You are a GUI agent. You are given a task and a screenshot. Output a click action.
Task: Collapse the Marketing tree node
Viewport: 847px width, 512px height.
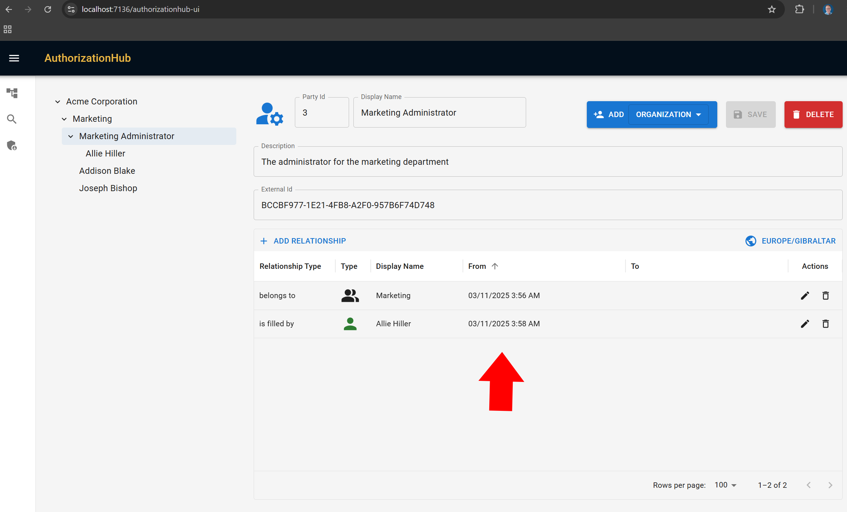coord(64,119)
